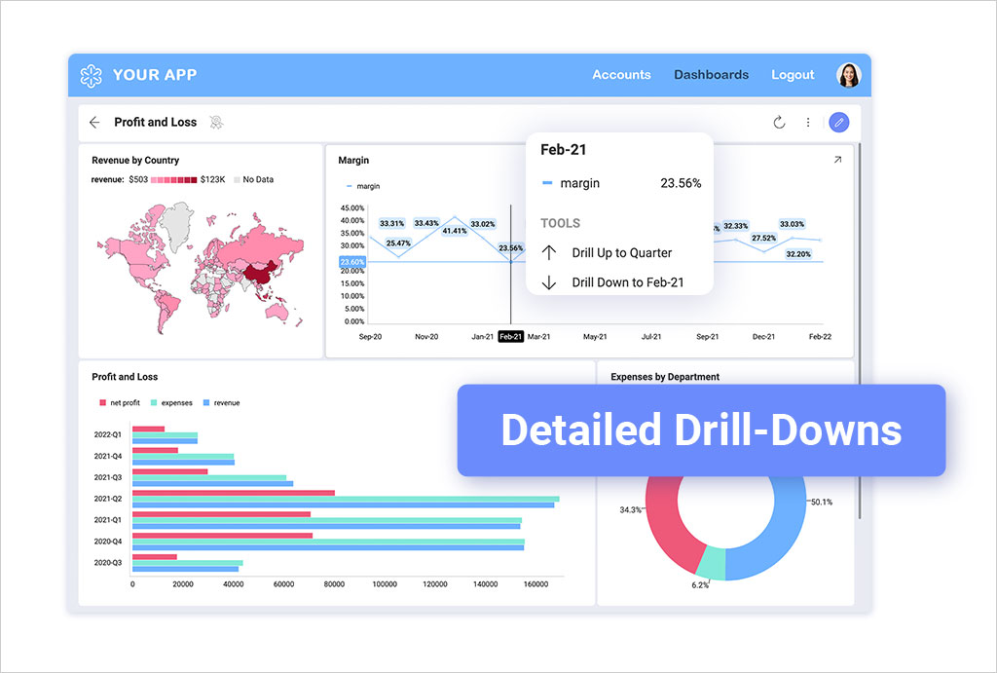Go to the Dashboards menu item

coord(711,75)
